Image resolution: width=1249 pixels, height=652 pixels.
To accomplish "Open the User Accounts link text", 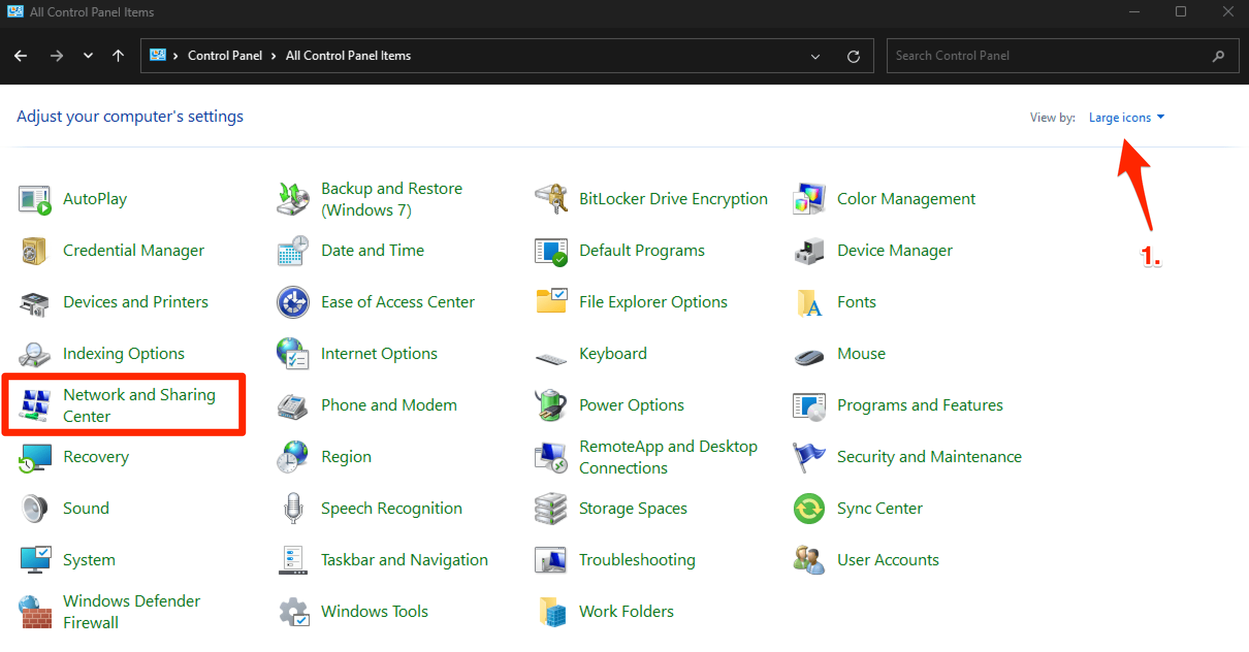I will 888,560.
